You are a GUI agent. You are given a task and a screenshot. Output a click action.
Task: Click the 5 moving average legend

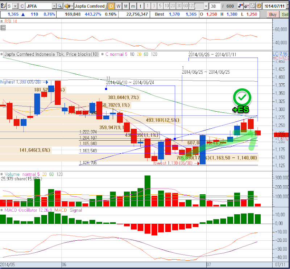point(126,54)
